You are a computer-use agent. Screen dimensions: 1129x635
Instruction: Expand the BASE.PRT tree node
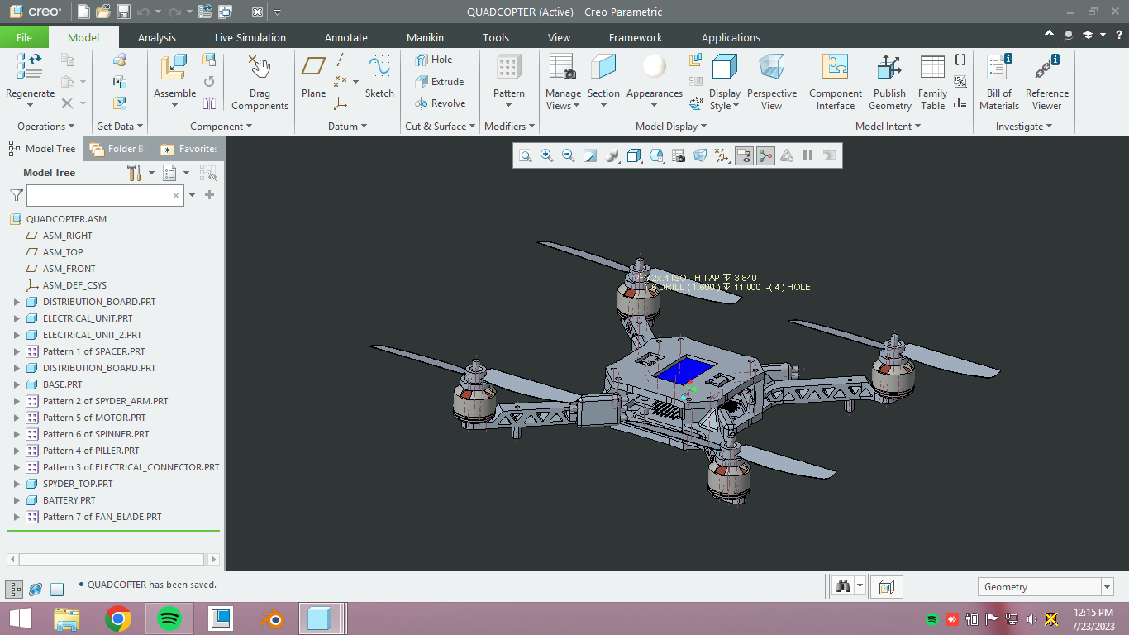coord(17,384)
